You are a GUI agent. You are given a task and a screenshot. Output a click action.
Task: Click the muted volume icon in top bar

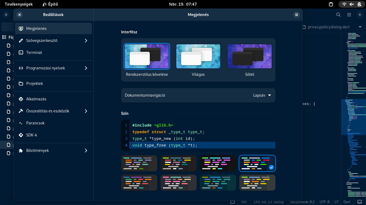click(352, 4)
